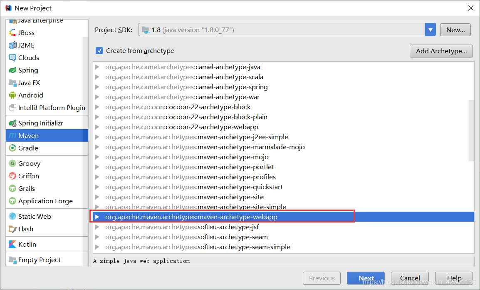This screenshot has width=480, height=290.
Task: Click the Cancel button
Action: tap(410, 278)
